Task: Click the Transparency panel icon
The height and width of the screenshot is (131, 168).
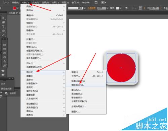Action: [x=6, y=93]
